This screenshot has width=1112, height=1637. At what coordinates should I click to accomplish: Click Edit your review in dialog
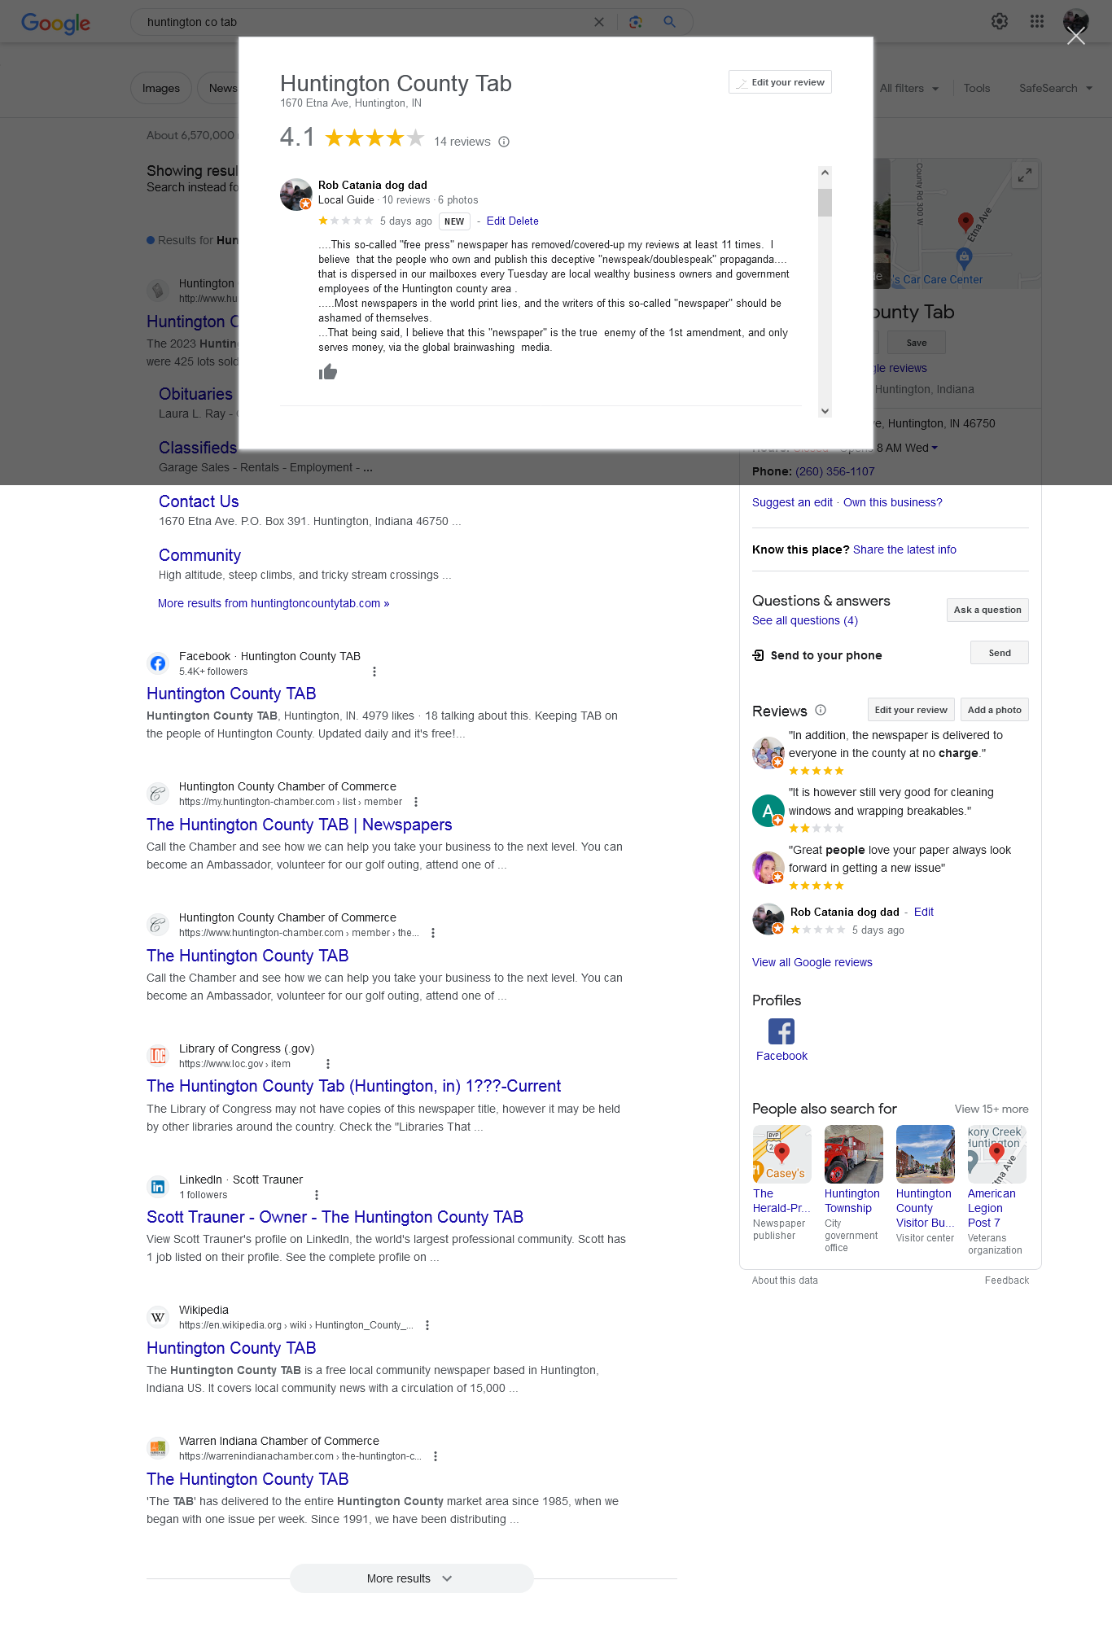(x=780, y=82)
